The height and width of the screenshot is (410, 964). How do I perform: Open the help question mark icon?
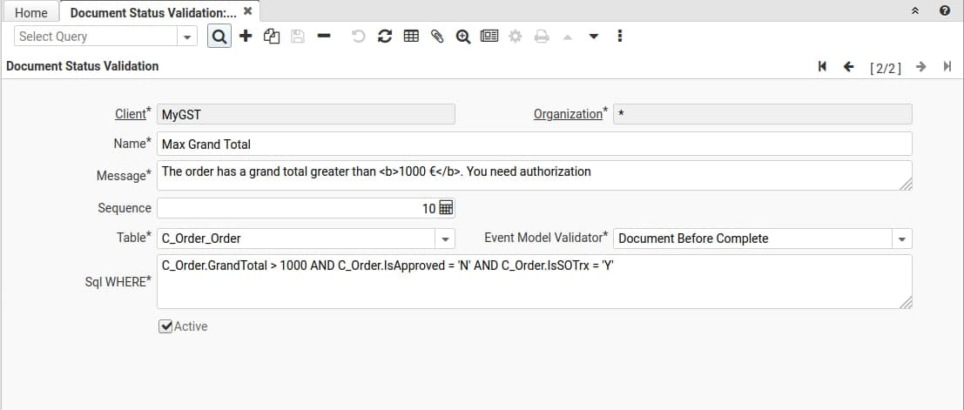(x=945, y=12)
